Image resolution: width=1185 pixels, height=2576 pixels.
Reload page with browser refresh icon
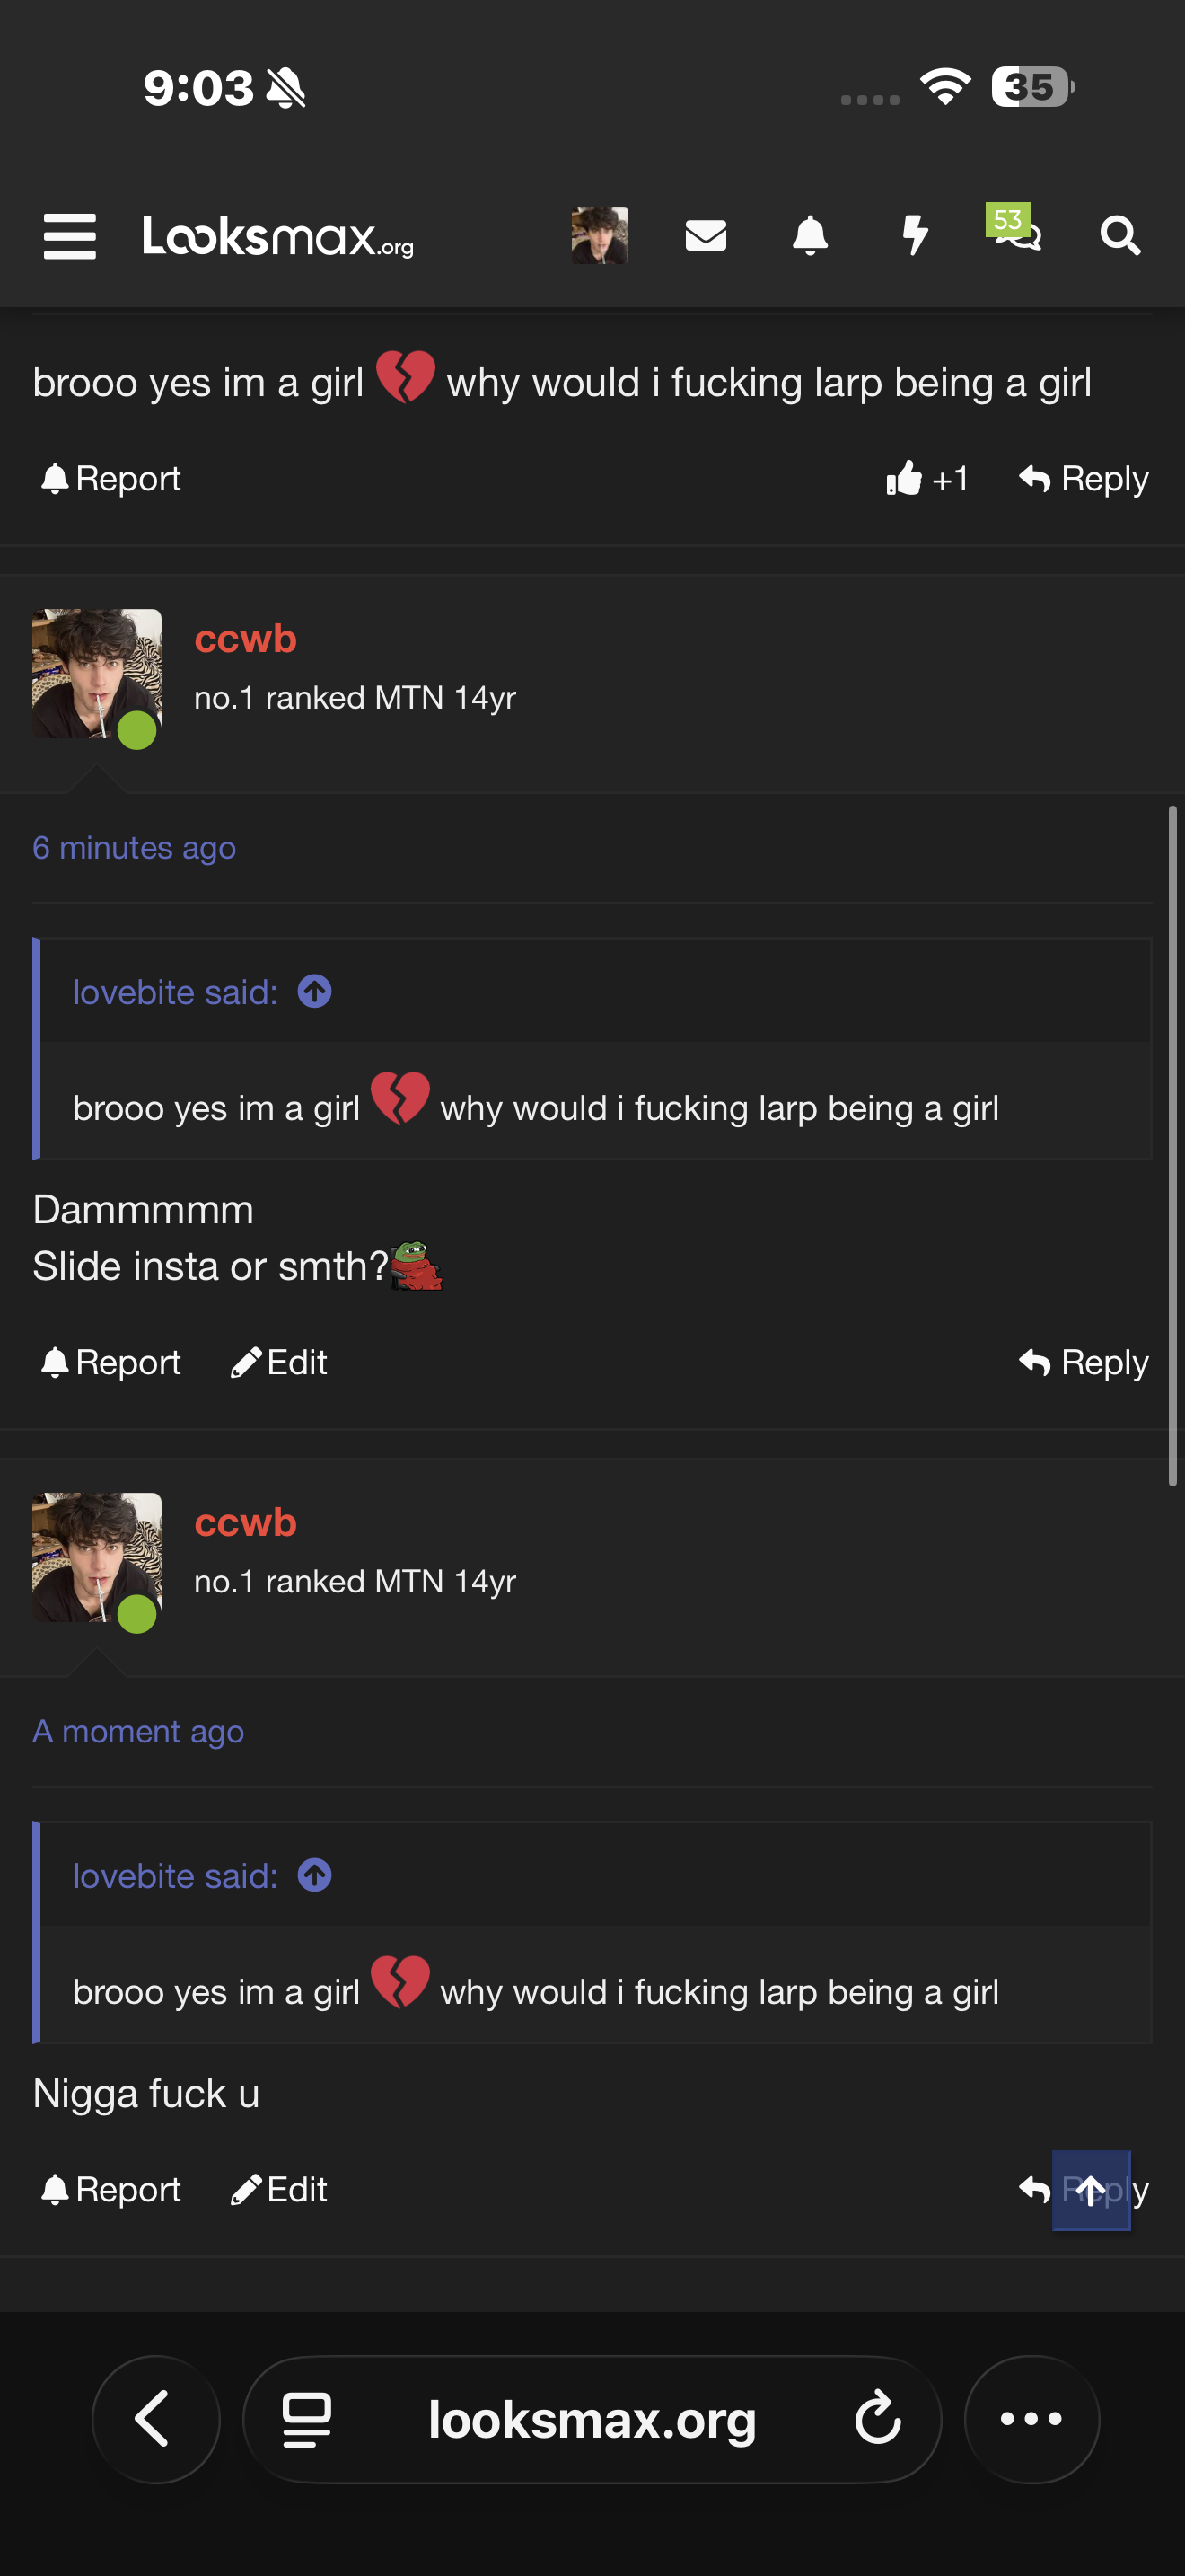pos(877,2418)
